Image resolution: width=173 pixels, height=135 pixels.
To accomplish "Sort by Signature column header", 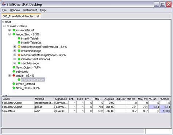I will click(x=61, y=99).
